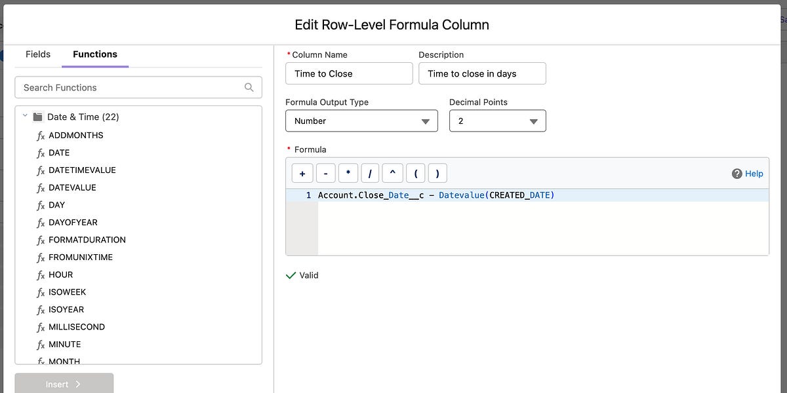Select the ADDMONTHS function
This screenshot has height=393, width=787.
tap(75, 135)
